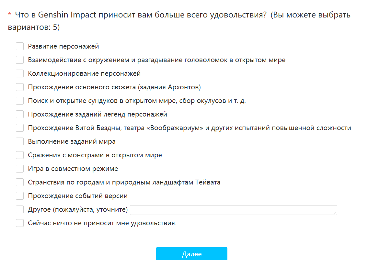The image size is (391, 279).
Task: Check the 'Развитие персонажей' checkbox
Action: 20,47
